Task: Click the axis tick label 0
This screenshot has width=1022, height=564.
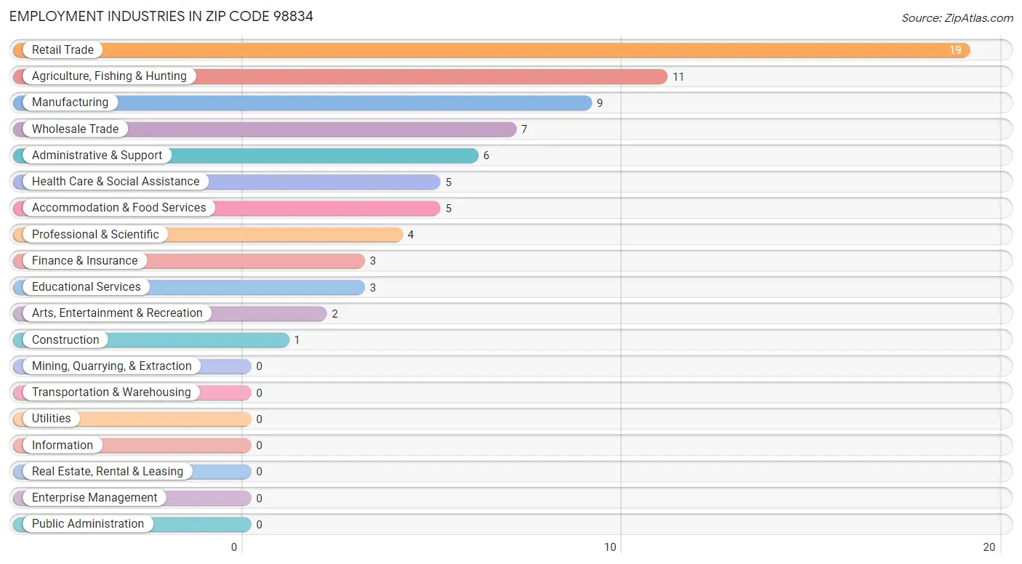Action: [235, 547]
